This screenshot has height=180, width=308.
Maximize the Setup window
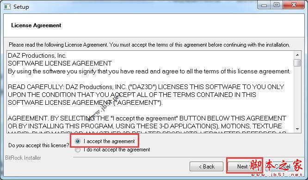tap(277, 5)
